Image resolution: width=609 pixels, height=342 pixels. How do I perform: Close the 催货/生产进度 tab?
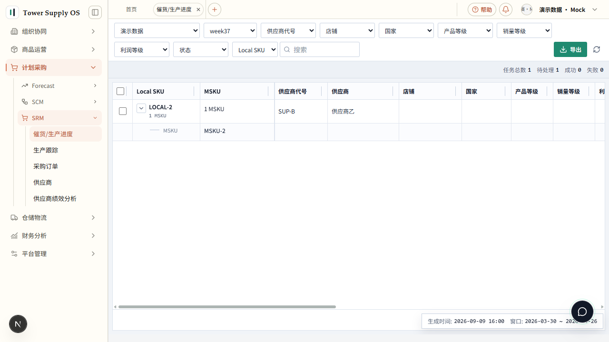198,9
